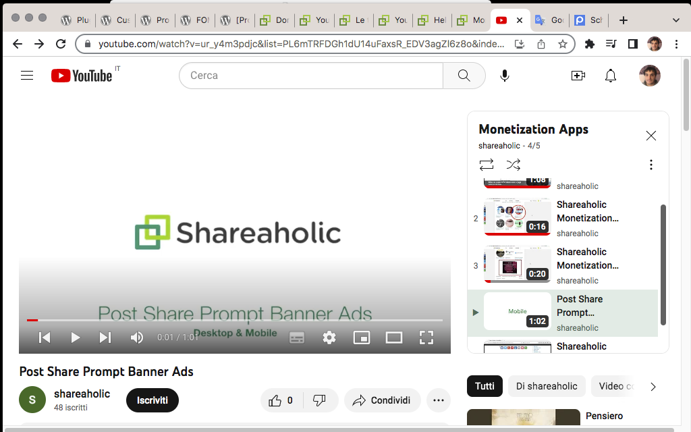Enter full screen mode
Image resolution: width=691 pixels, height=432 pixels.
point(426,338)
